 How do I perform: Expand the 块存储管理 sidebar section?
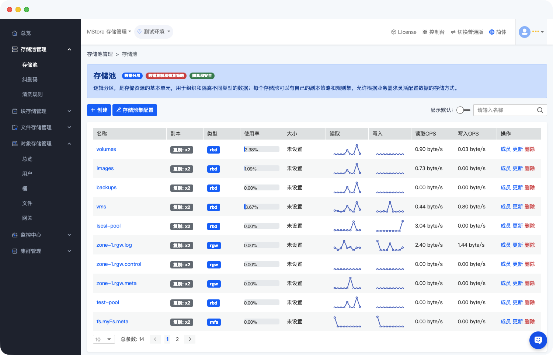[x=69, y=111]
